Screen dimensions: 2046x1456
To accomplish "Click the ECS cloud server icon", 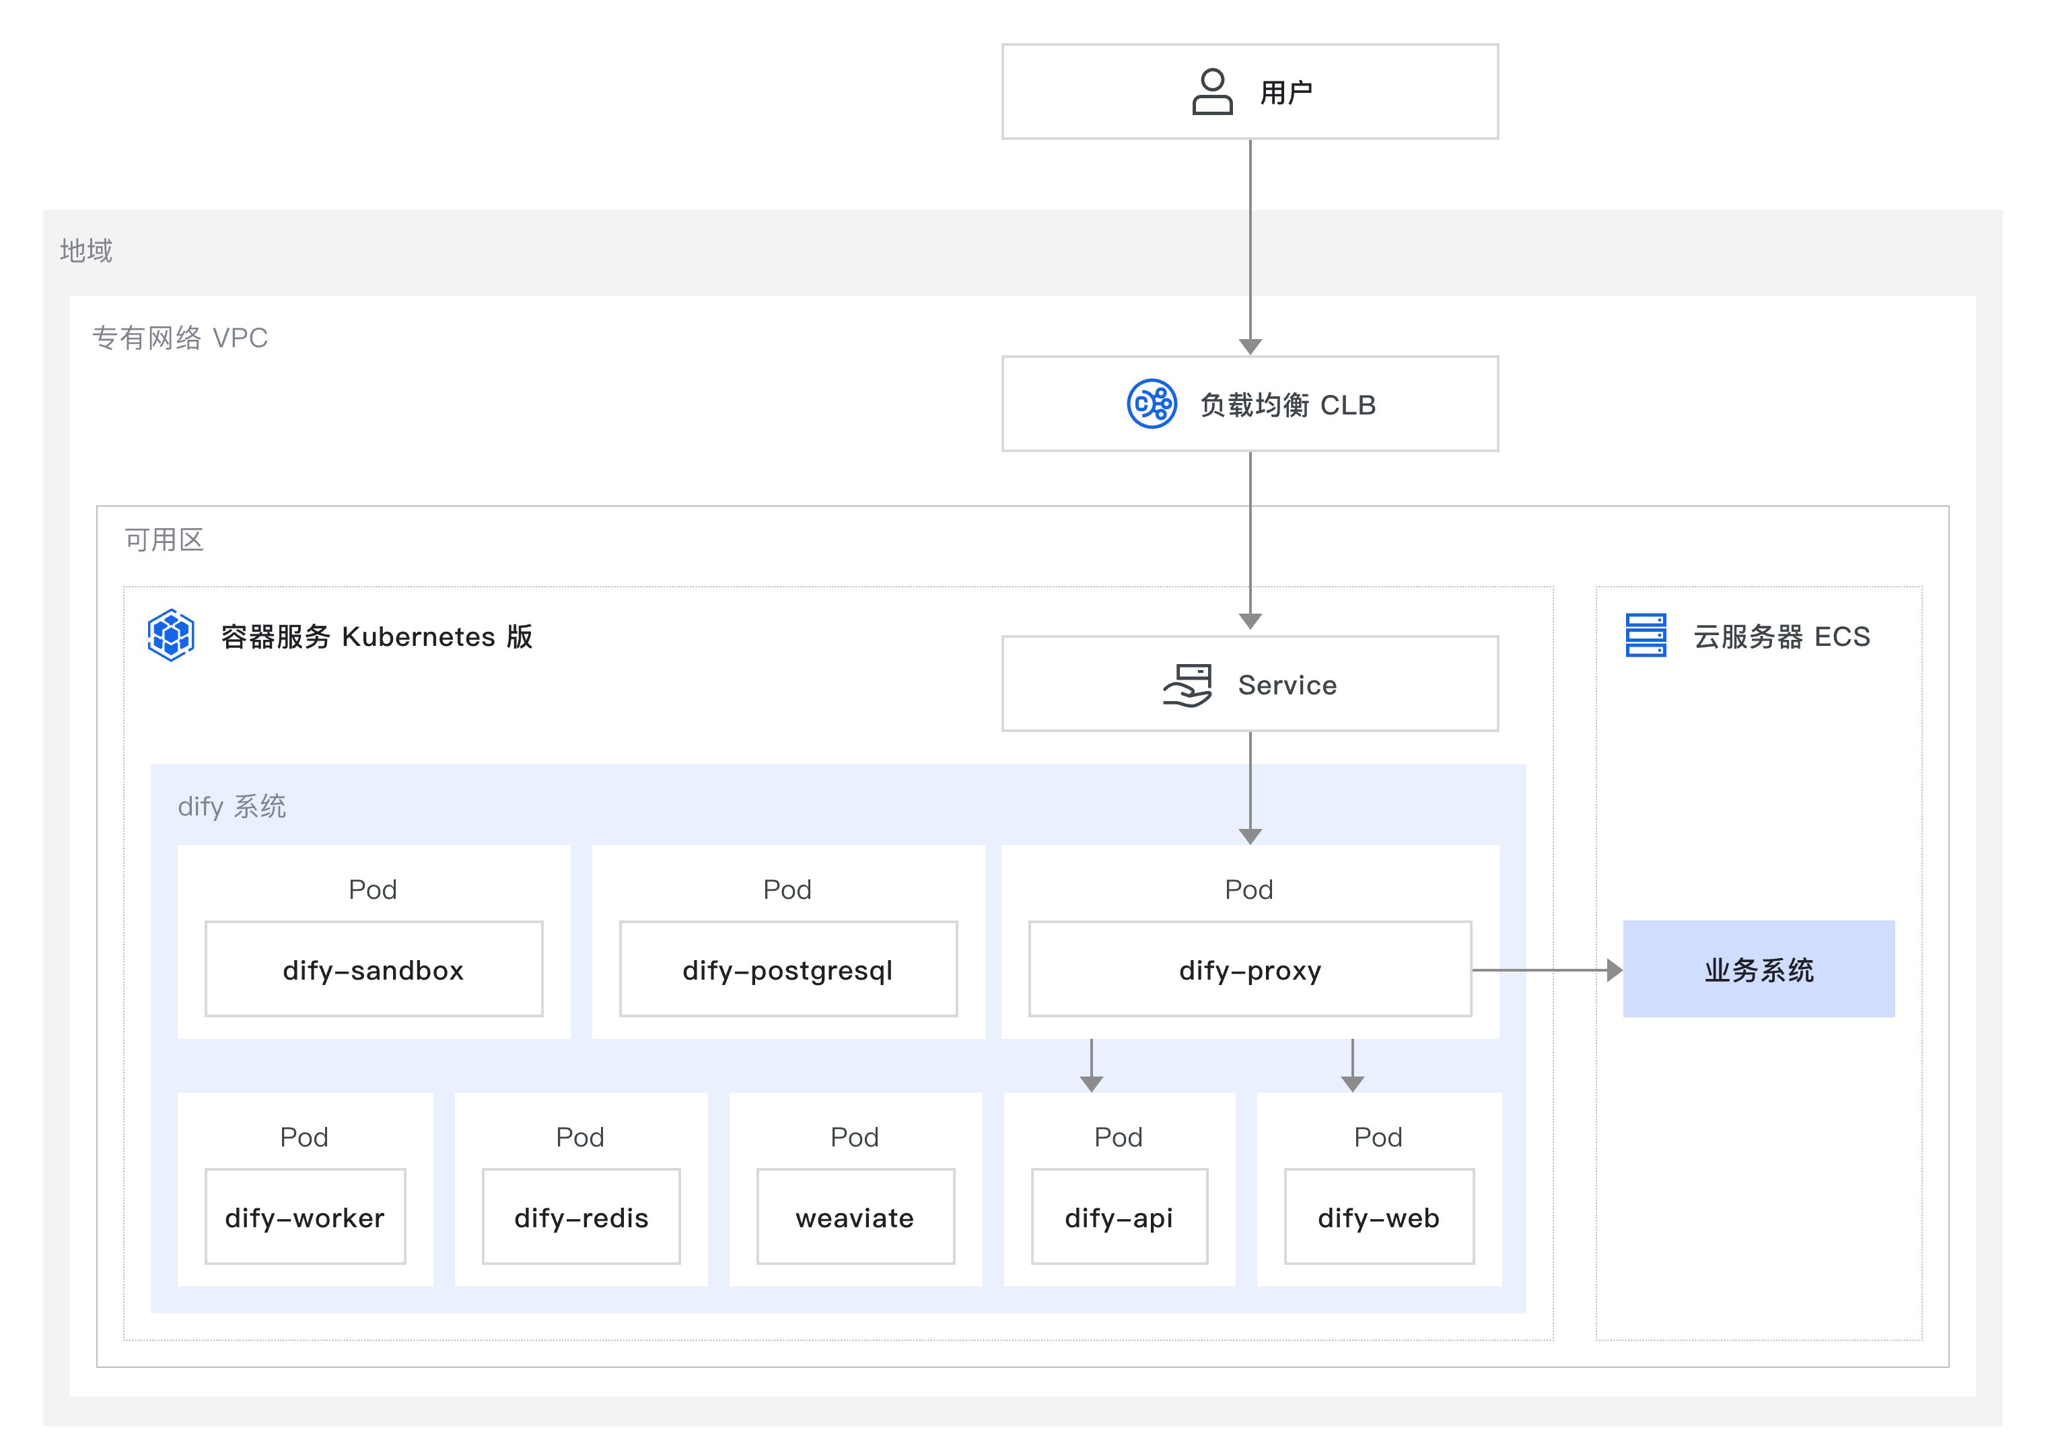I will [1646, 634].
